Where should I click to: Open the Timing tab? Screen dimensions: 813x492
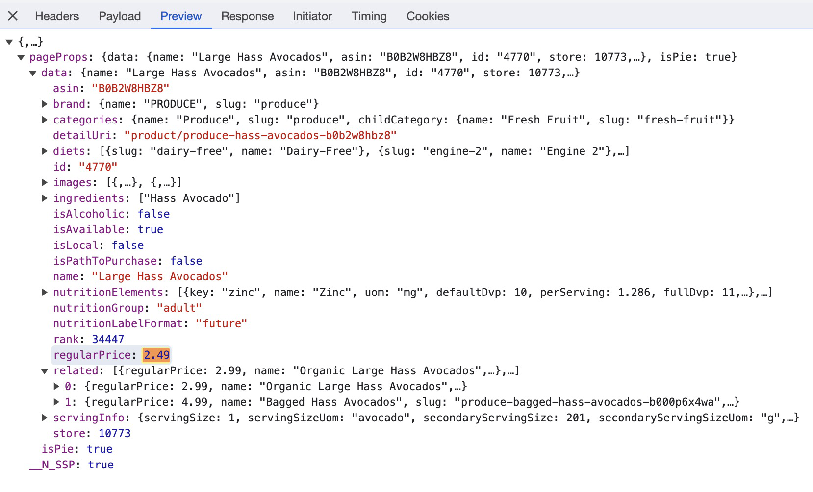click(368, 16)
